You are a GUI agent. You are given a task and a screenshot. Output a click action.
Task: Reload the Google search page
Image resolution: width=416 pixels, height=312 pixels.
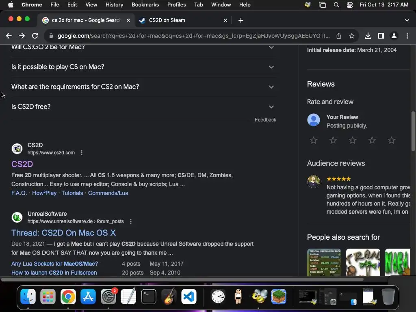tap(35, 36)
